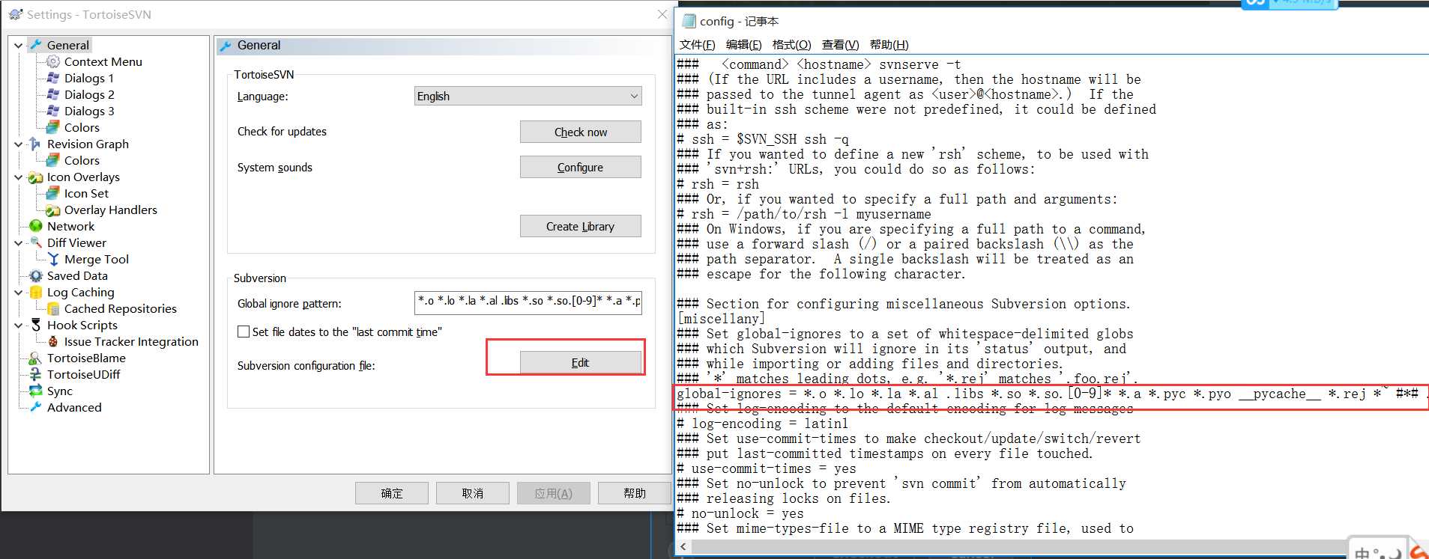Screen dimensions: 1429x559
Task: Select Dialogs 3 icon
Action: click(x=53, y=111)
